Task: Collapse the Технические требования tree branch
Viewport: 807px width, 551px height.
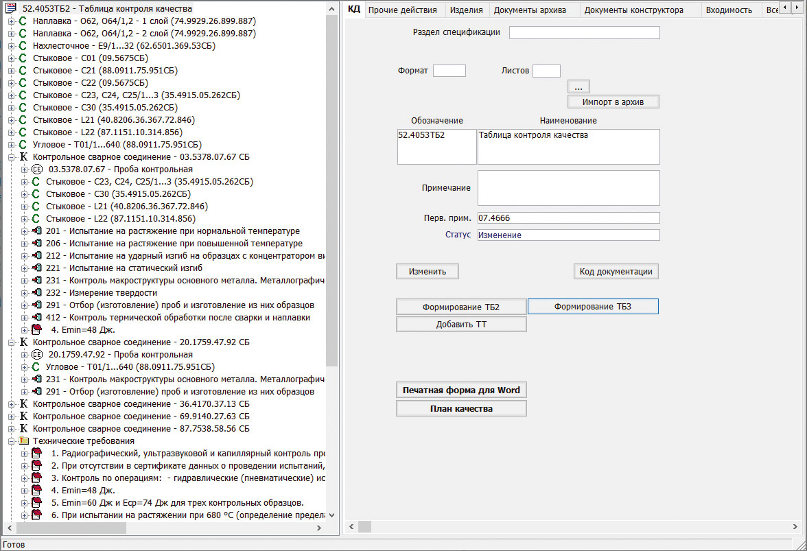Action: [11, 441]
